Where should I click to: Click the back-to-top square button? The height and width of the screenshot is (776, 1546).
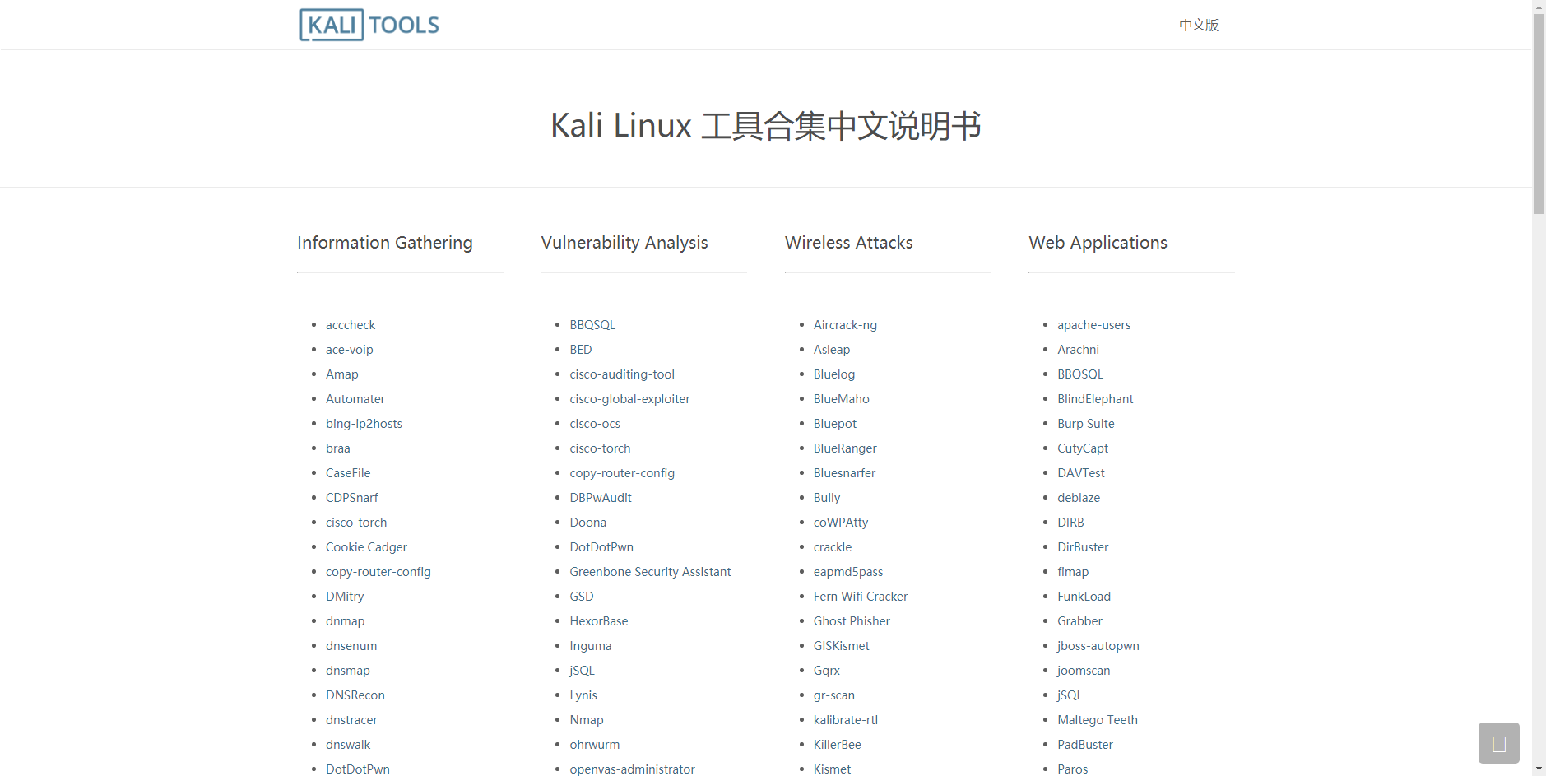tap(1498, 743)
